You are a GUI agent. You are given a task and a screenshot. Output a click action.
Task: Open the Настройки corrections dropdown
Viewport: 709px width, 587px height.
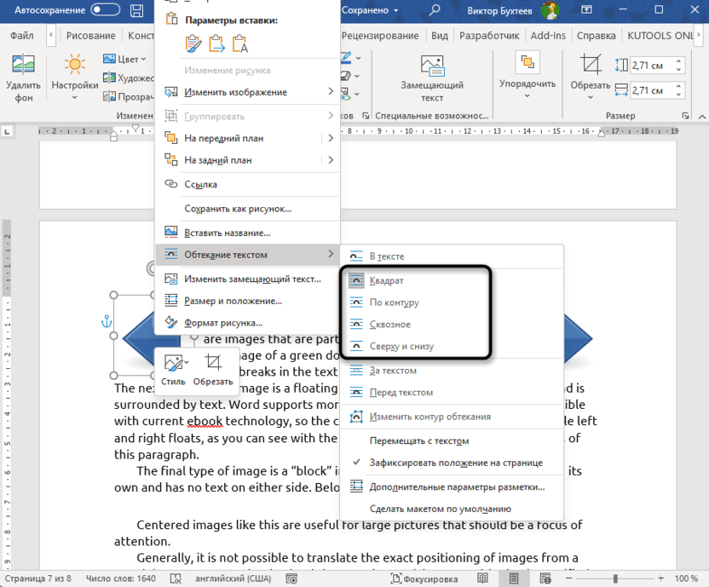pos(75,78)
